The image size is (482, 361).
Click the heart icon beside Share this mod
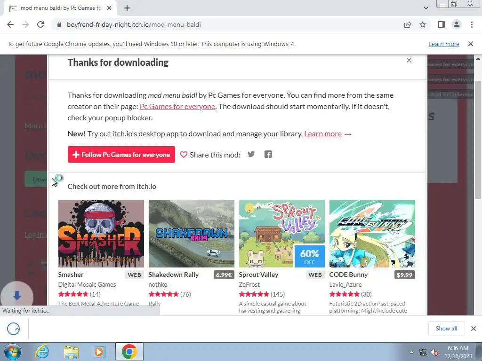click(184, 155)
